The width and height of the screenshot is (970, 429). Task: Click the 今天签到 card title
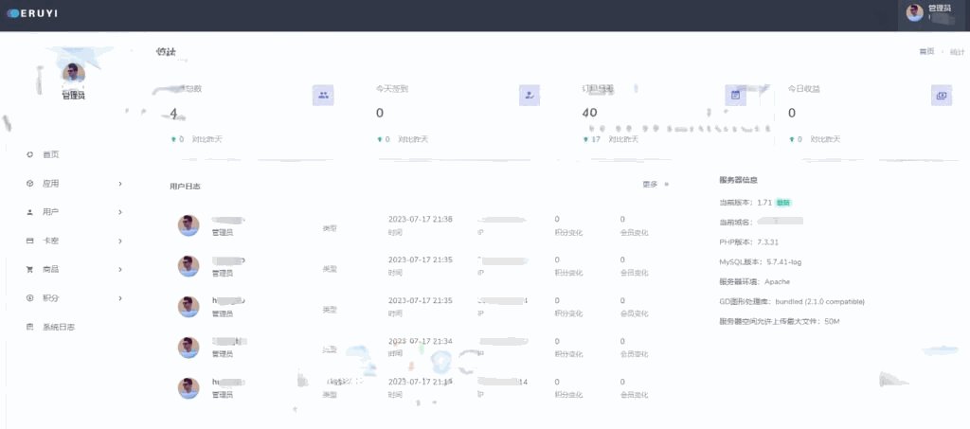(x=392, y=89)
